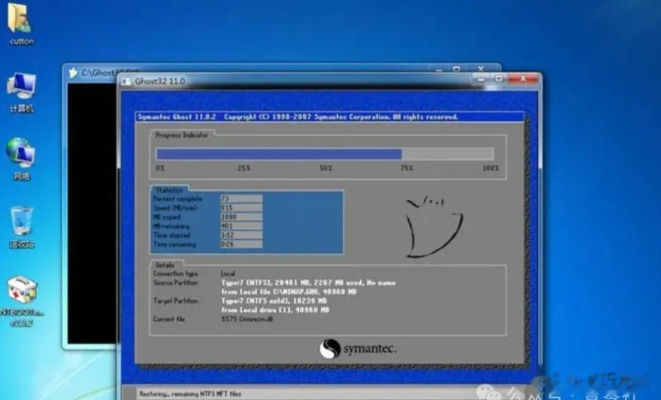
Task: Click the Statistics panel heading
Action: click(x=169, y=190)
